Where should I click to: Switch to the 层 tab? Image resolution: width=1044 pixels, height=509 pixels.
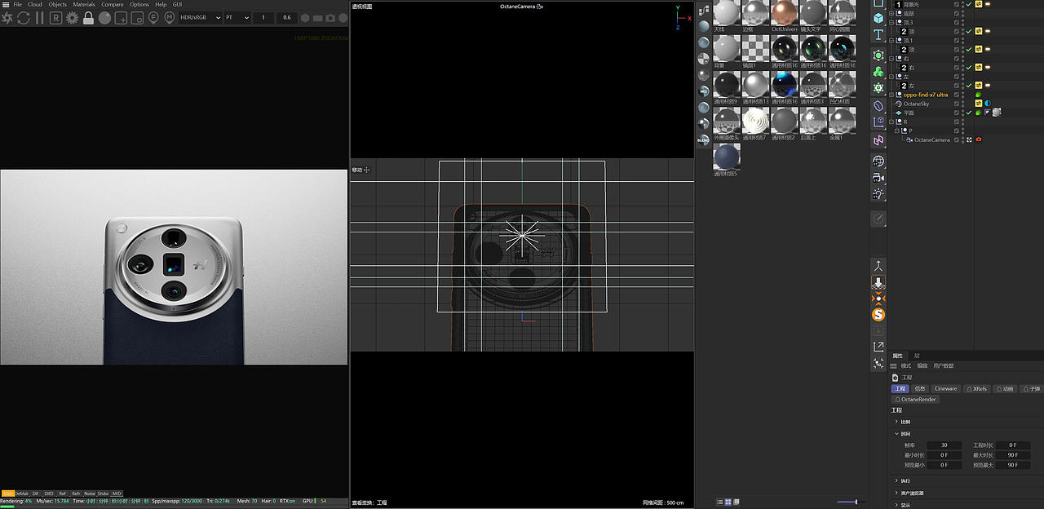click(917, 356)
